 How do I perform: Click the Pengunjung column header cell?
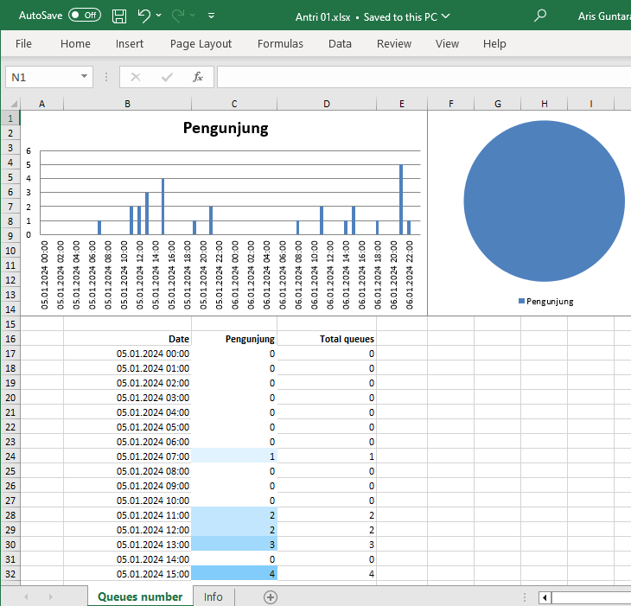(x=234, y=339)
